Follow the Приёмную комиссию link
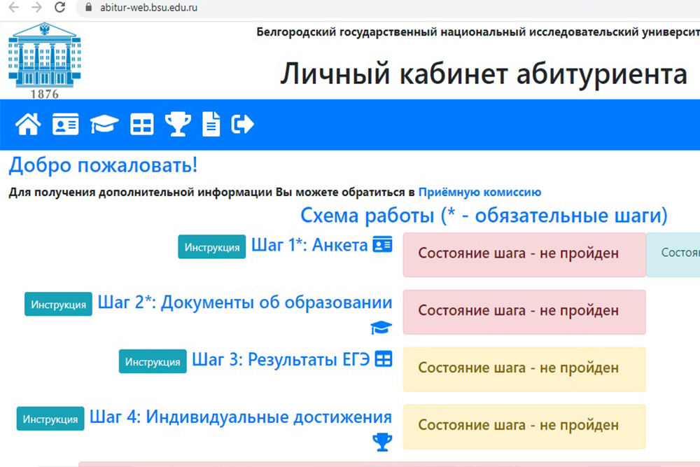The height and width of the screenshot is (467, 700). 479,192
